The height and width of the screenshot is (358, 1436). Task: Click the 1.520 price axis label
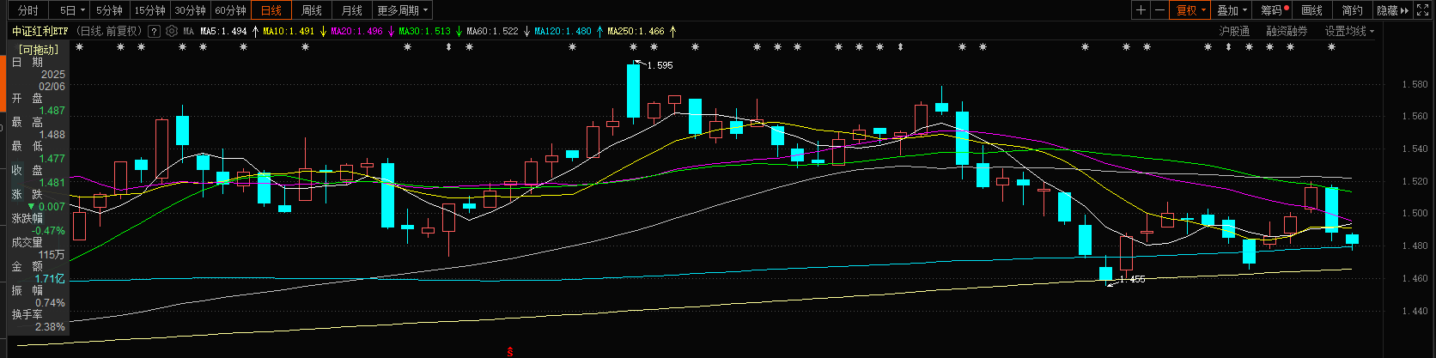(1415, 181)
